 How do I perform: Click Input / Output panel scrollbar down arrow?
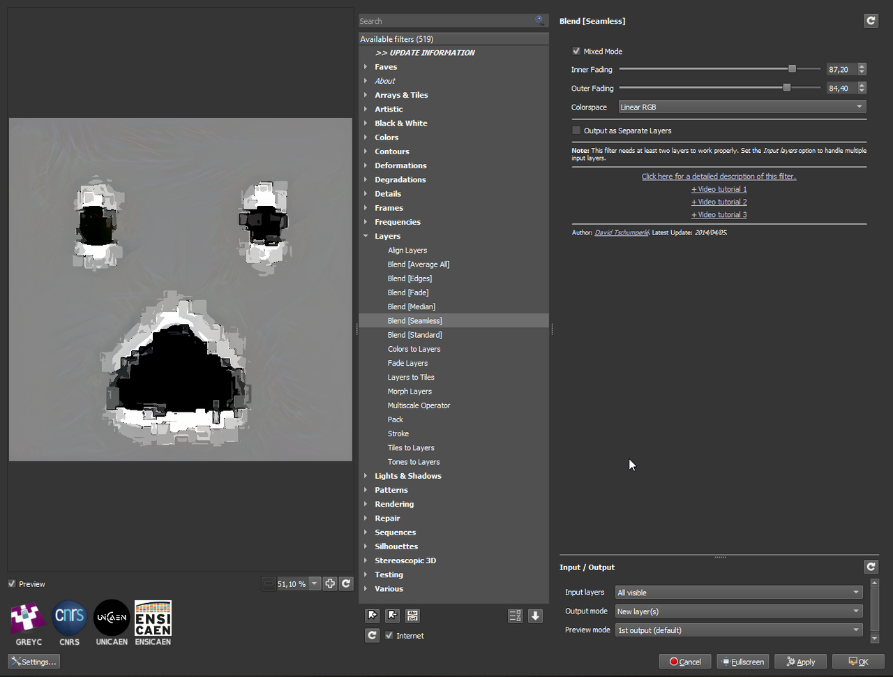coord(875,639)
